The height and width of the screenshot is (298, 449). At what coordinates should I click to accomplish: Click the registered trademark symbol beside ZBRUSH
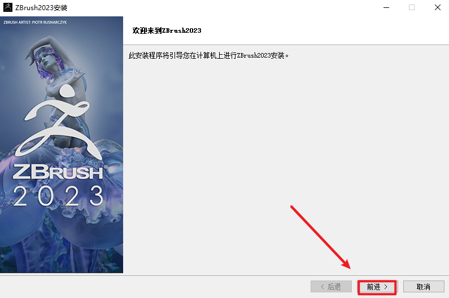(106, 167)
